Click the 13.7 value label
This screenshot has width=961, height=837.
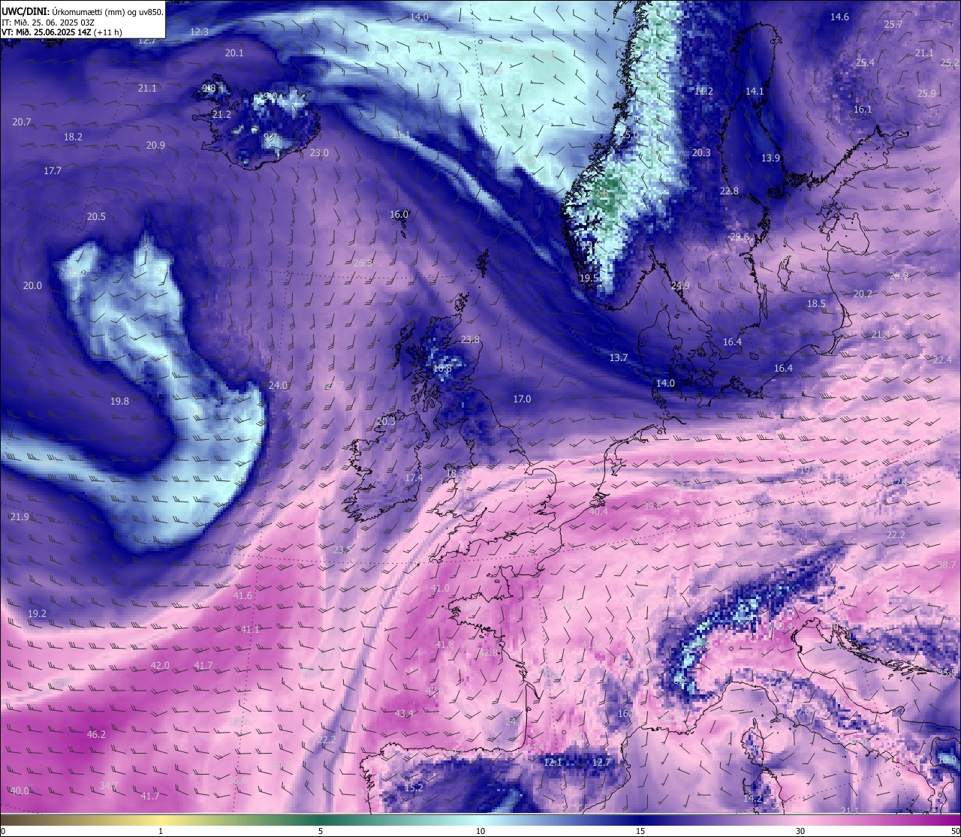coord(619,357)
